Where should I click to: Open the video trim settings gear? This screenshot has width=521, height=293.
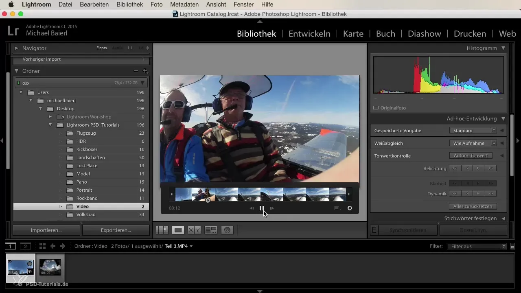point(350,208)
